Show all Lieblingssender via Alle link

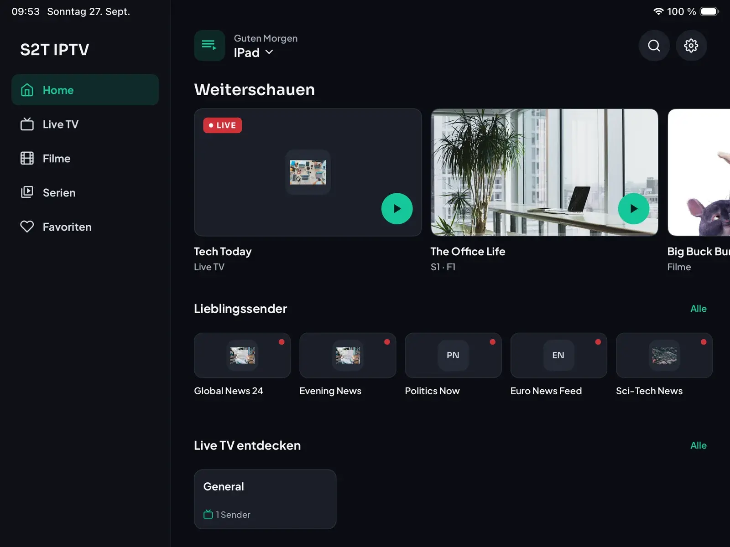(x=698, y=309)
